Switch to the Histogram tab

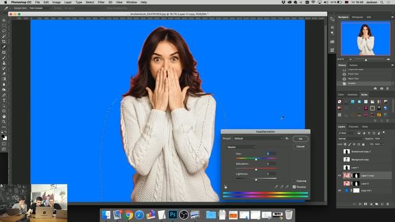(x=357, y=17)
